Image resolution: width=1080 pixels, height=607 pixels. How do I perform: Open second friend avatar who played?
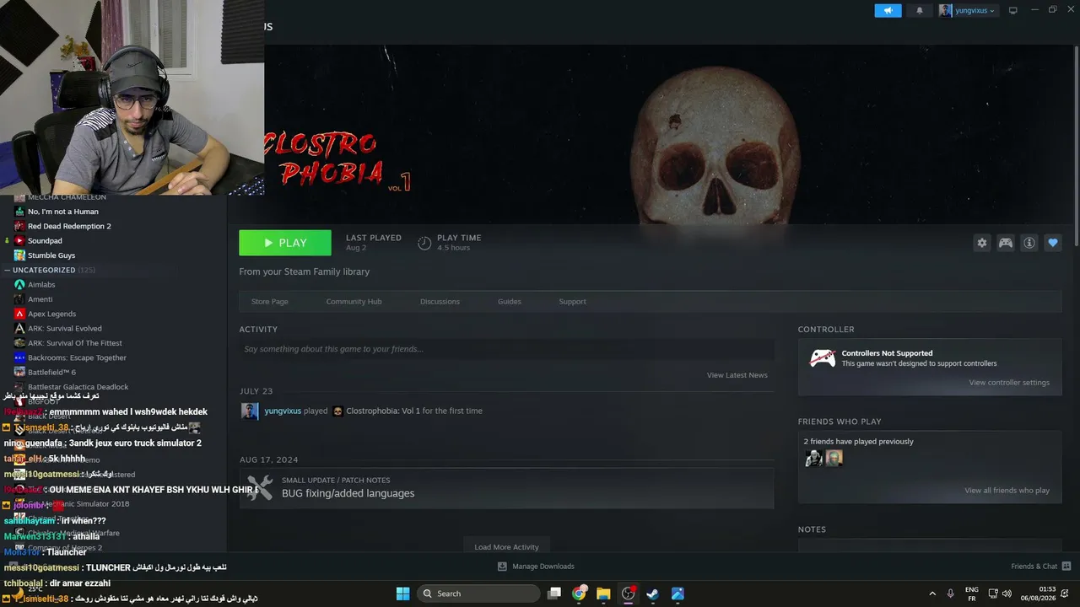coord(834,458)
